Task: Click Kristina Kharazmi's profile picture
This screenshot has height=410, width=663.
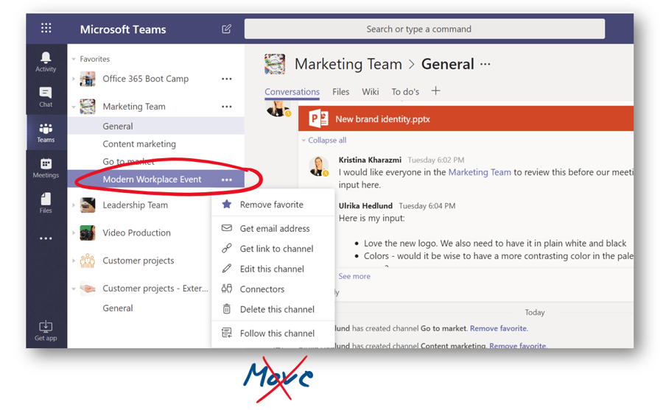Action: [318, 166]
